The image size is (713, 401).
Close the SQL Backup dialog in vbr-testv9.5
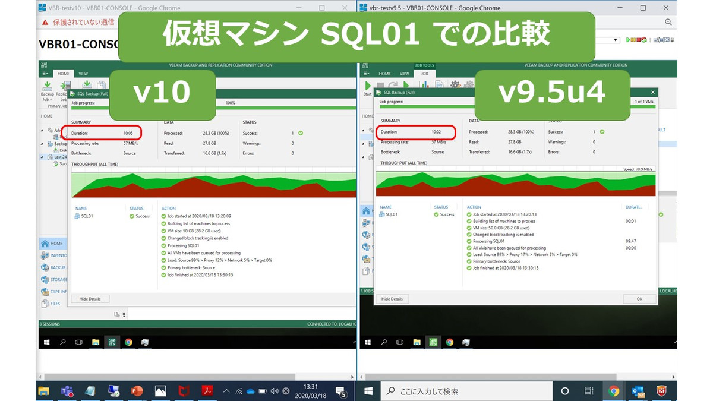point(652,92)
